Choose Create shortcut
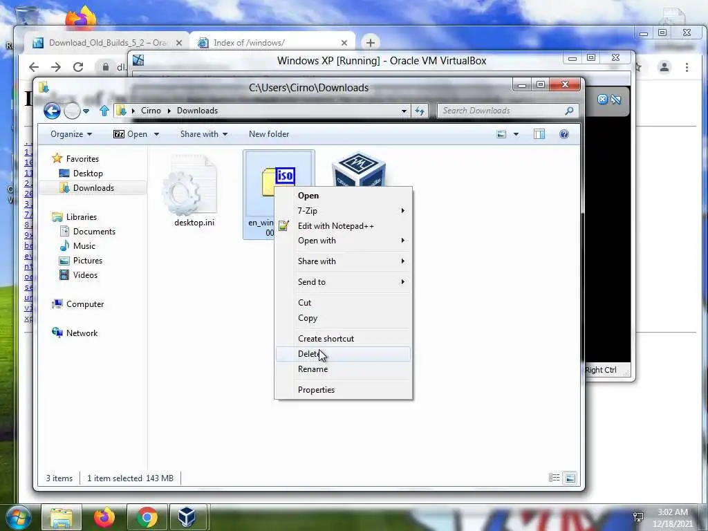The width and height of the screenshot is (708, 531). coord(343,339)
